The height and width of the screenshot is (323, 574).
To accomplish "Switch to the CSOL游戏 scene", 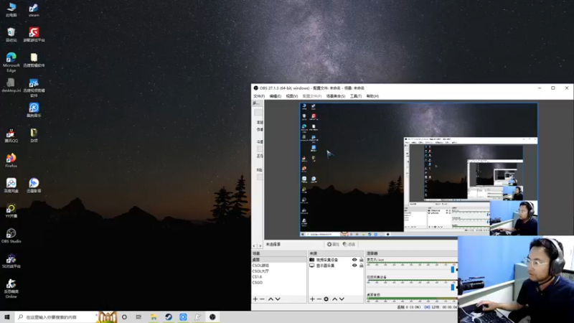I will point(279,266).
